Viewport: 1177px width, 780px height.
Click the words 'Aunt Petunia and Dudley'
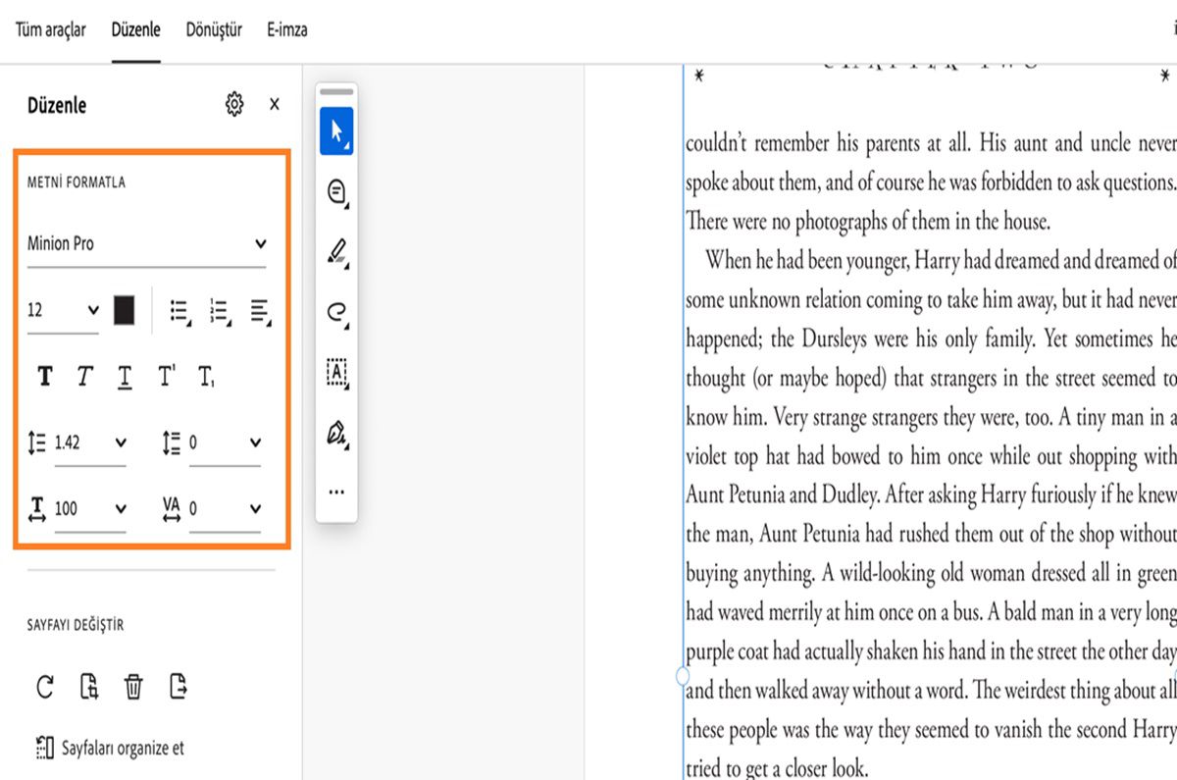[x=781, y=494]
